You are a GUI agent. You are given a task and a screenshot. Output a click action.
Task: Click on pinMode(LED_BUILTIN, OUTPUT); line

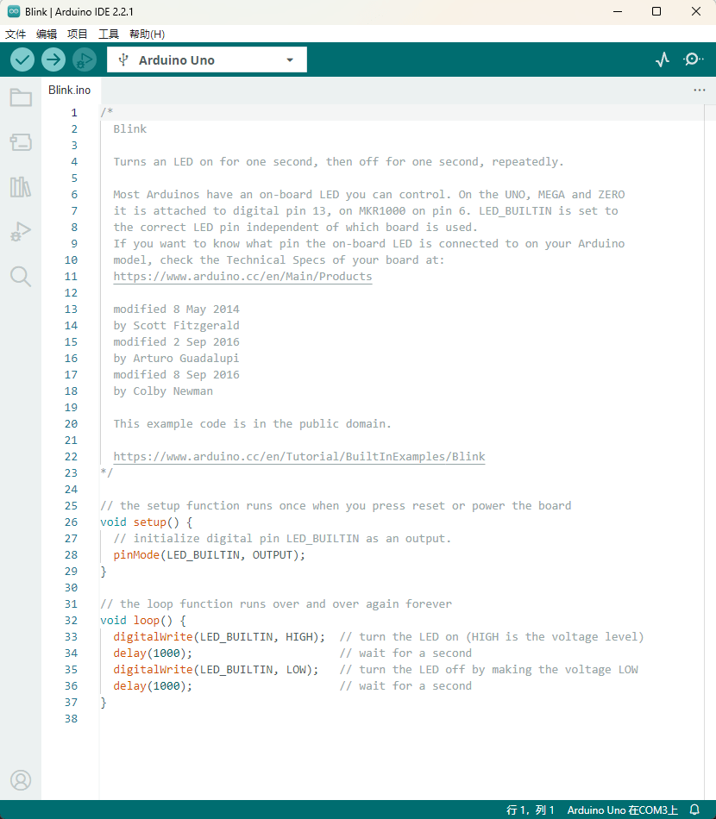pyautogui.click(x=209, y=554)
